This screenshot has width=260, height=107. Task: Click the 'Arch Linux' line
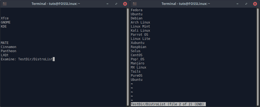140,22
